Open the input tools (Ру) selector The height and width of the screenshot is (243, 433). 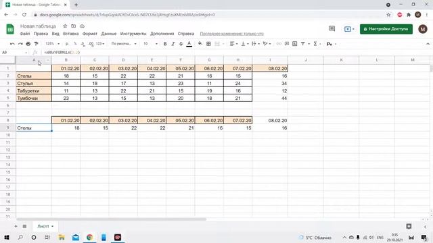click(331, 44)
